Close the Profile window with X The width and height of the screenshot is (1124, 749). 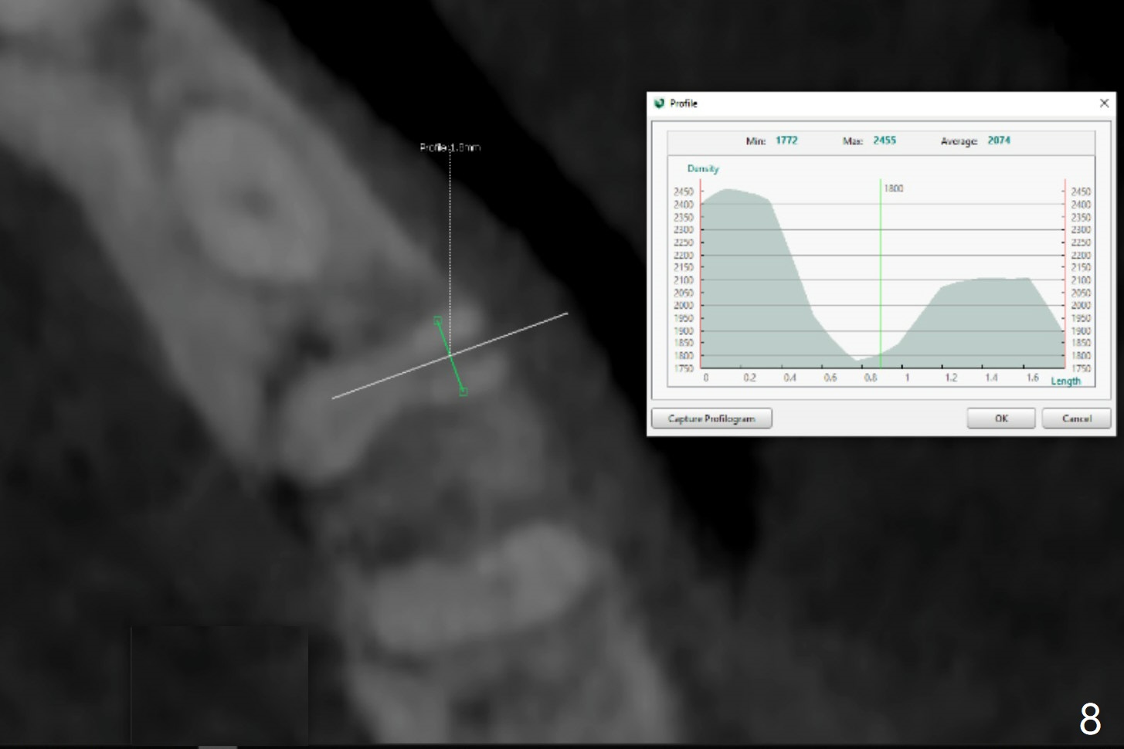pos(1104,103)
